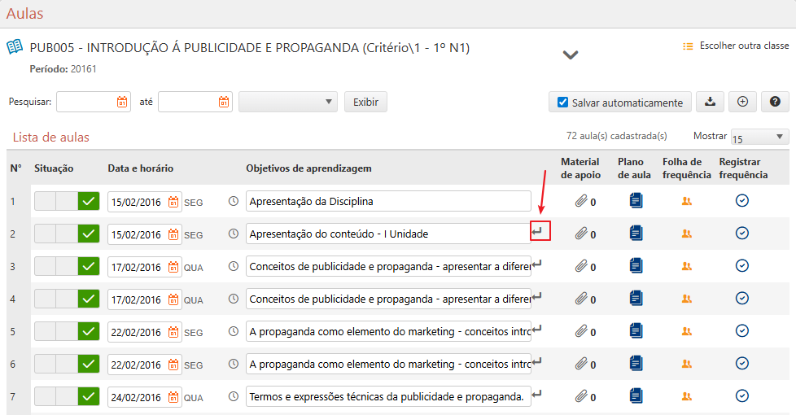
Task: Register attendance check icon for lesson 1
Action: (742, 201)
